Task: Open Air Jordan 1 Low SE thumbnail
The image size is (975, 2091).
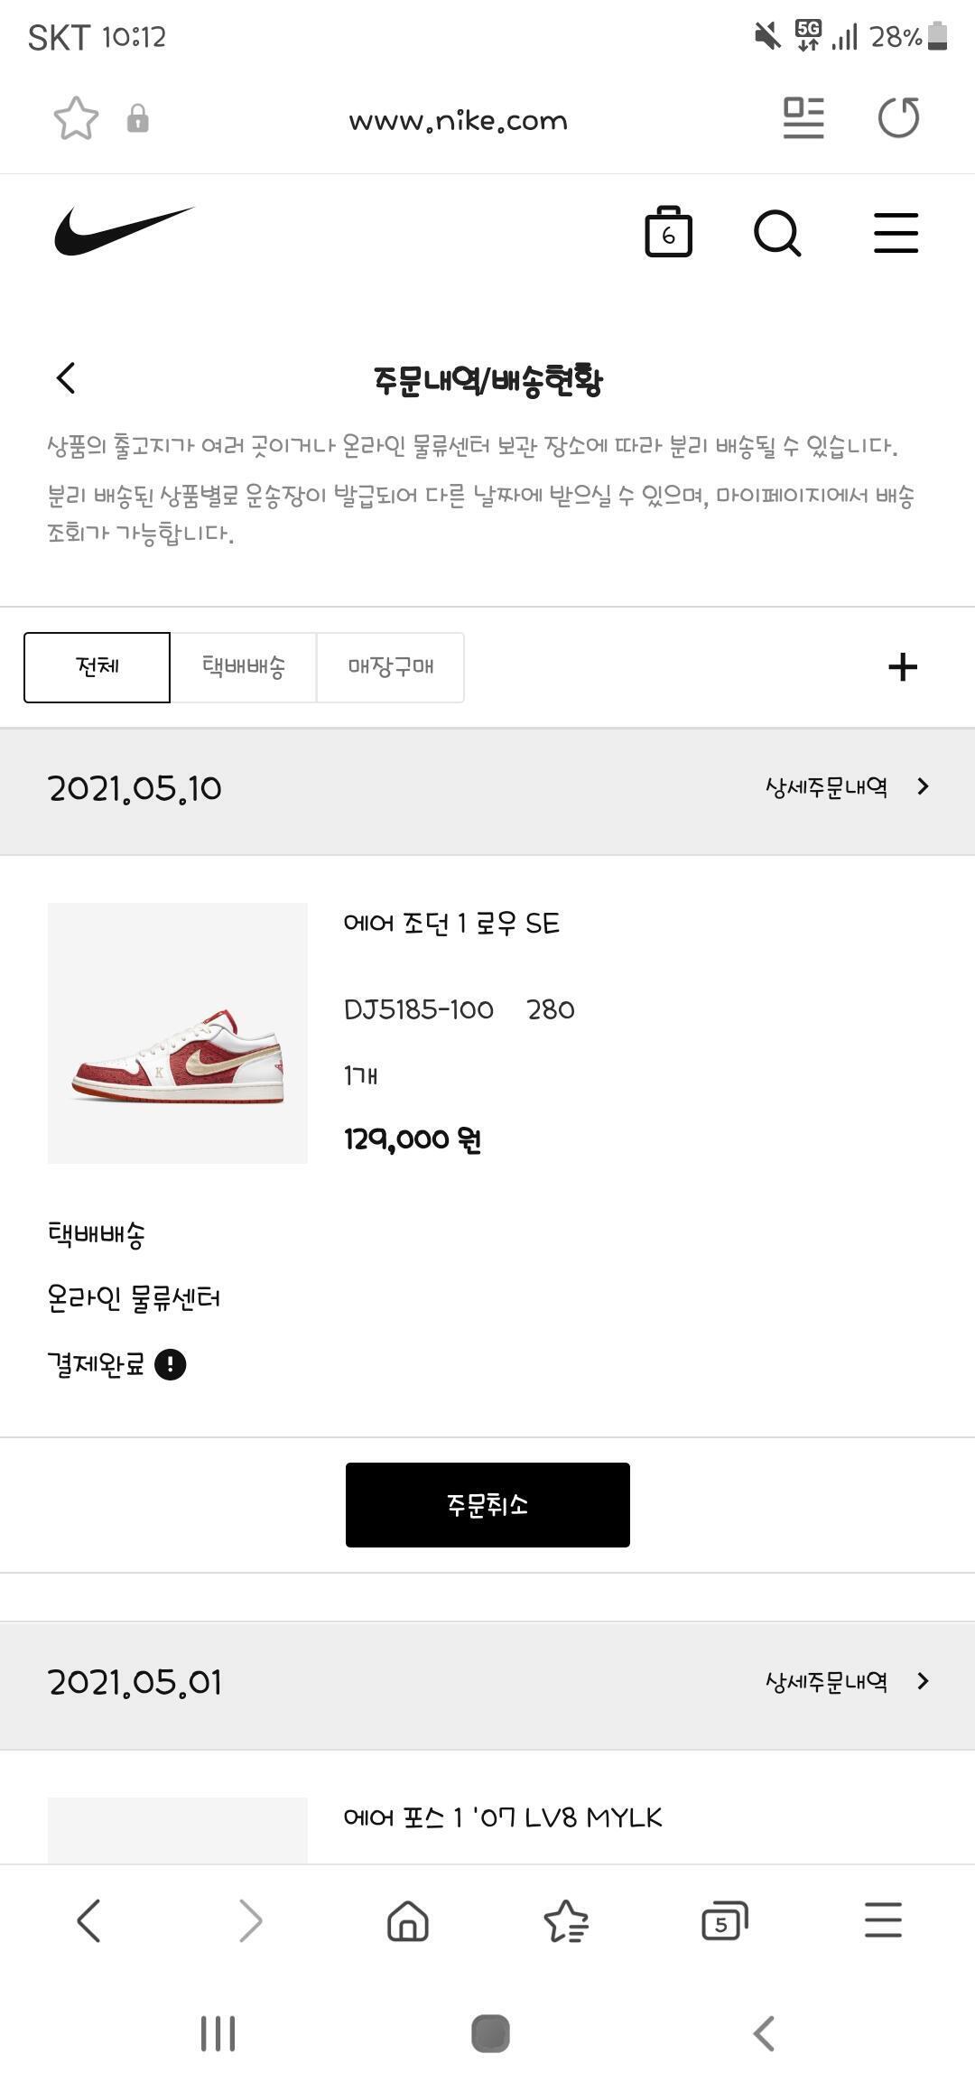Action: click(178, 1033)
